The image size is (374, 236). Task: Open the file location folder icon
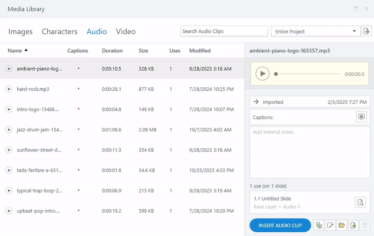(x=342, y=225)
